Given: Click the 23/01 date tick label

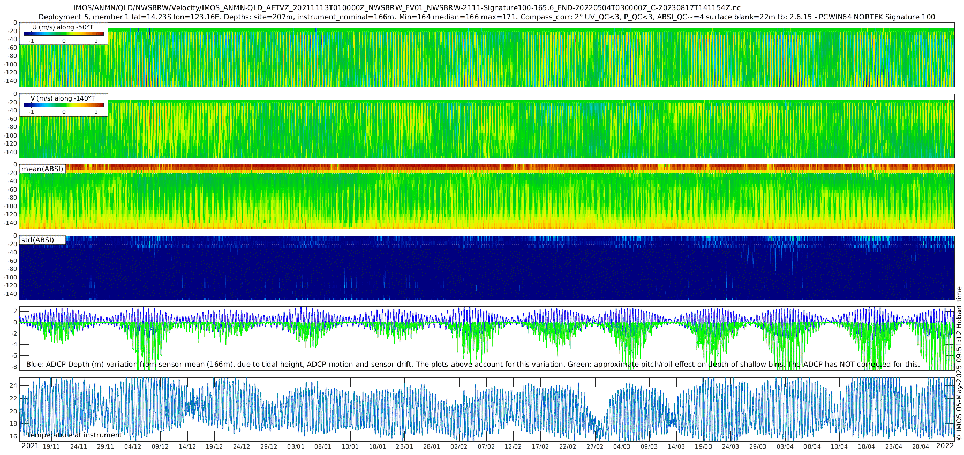Looking at the screenshot, I should tap(404, 446).
